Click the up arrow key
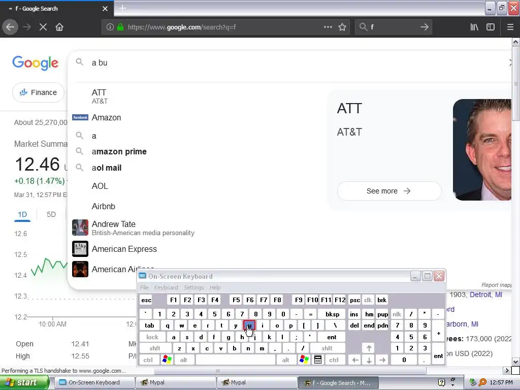This screenshot has height=390, width=520. pyautogui.click(x=369, y=348)
